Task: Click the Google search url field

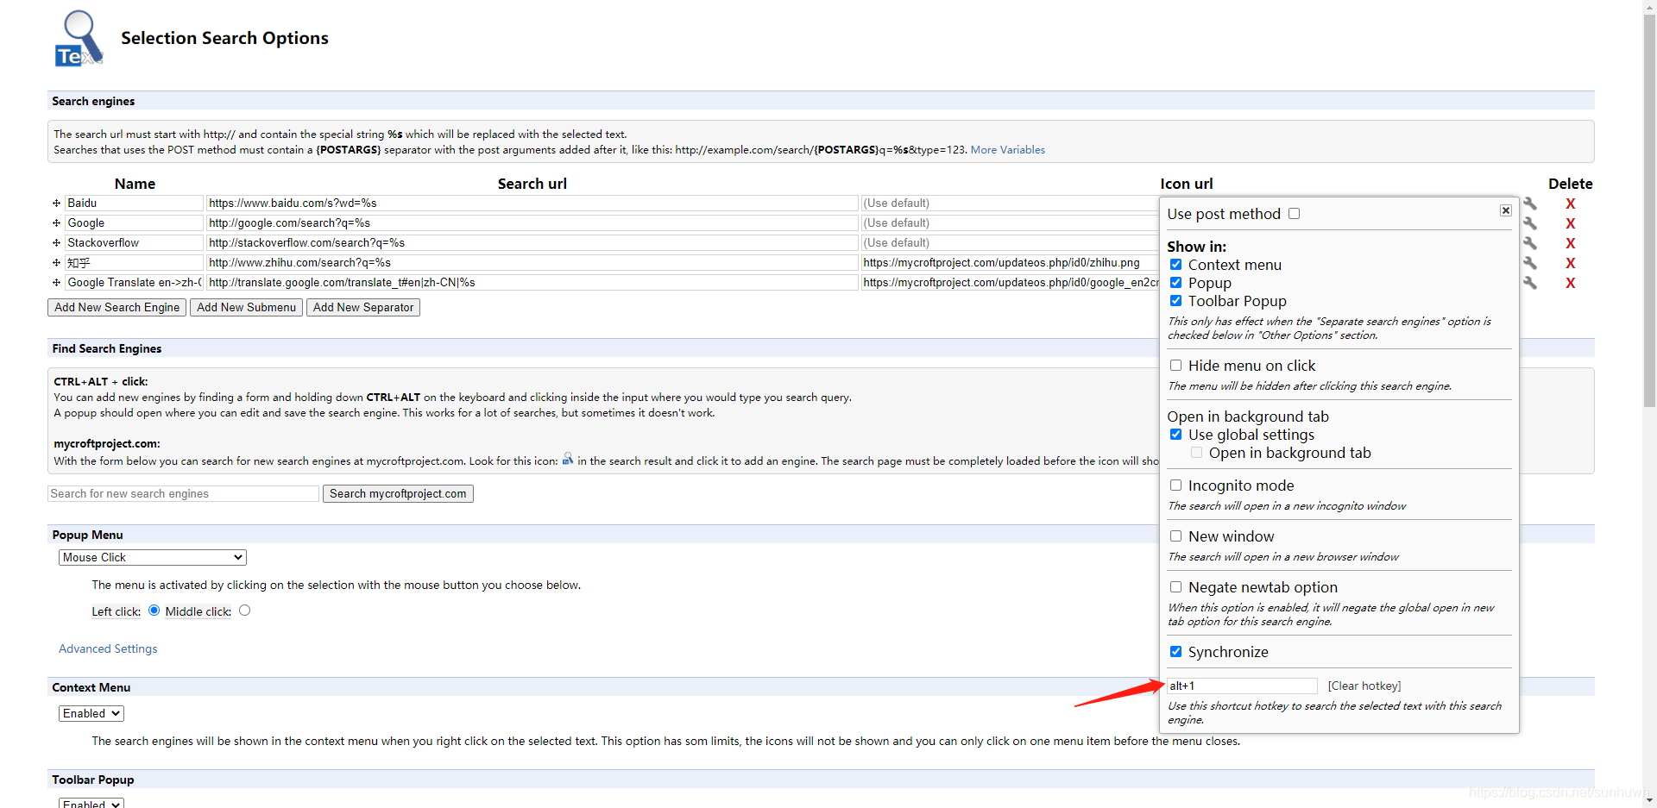Action: click(x=532, y=223)
